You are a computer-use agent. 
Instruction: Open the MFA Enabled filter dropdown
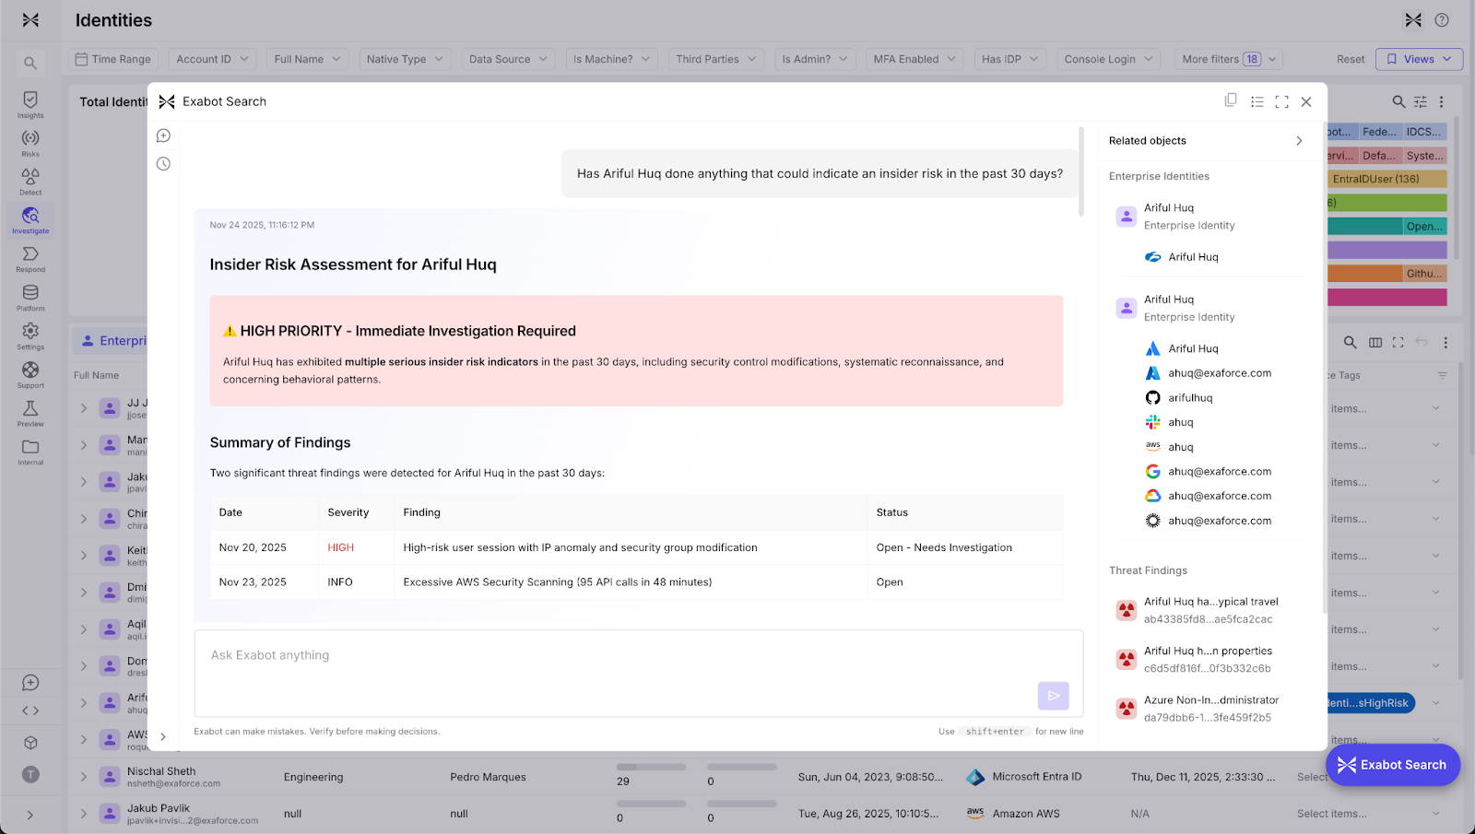(x=913, y=58)
